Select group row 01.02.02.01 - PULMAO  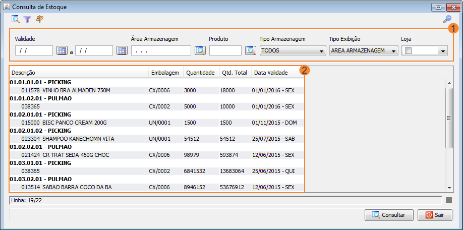157,147
